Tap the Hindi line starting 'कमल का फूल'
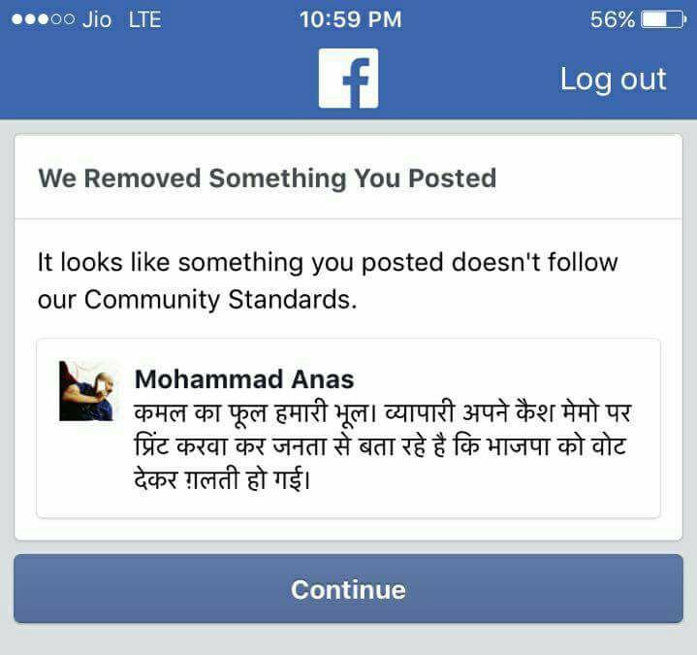The image size is (697, 655). pyautogui.click(x=382, y=413)
